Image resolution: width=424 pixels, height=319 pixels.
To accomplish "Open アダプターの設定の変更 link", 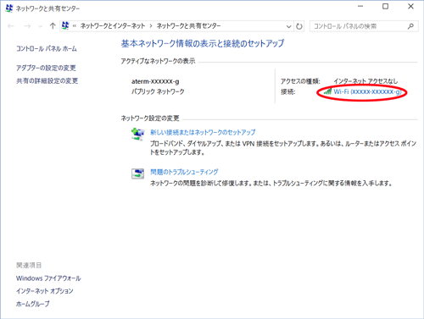I will coord(46,68).
